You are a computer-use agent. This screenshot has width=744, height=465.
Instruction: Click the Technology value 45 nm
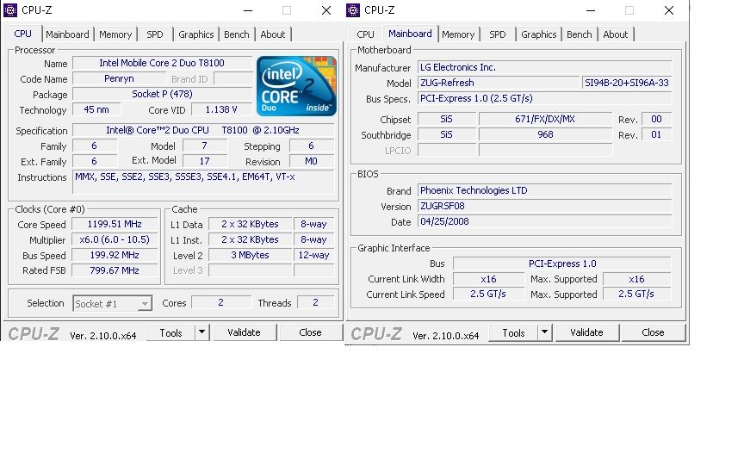[96, 109]
